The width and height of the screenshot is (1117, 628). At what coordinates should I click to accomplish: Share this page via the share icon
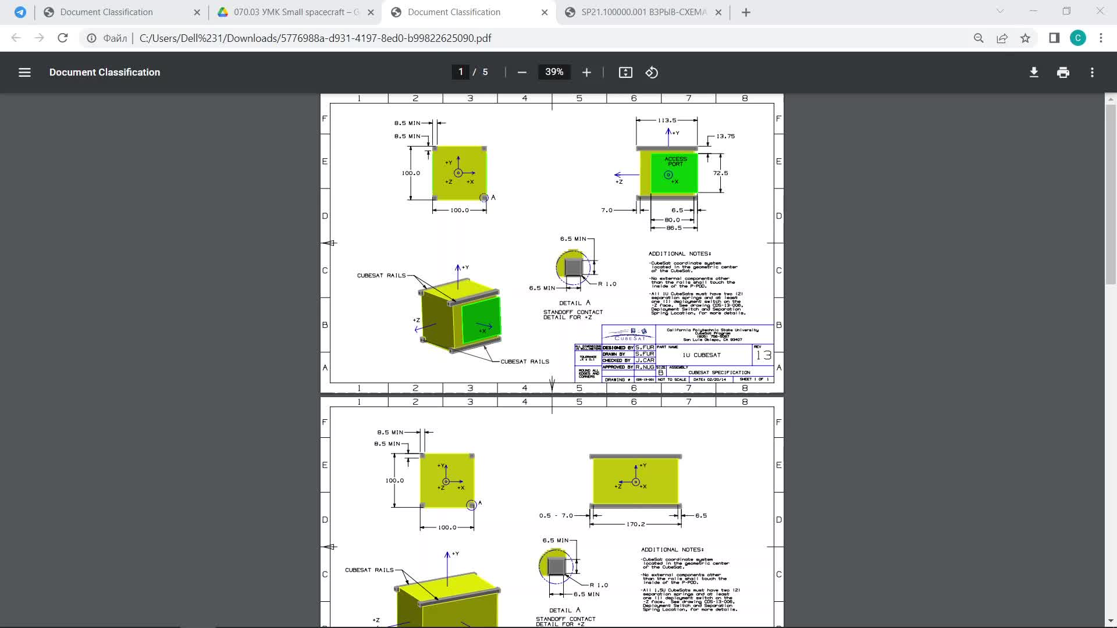point(1002,38)
